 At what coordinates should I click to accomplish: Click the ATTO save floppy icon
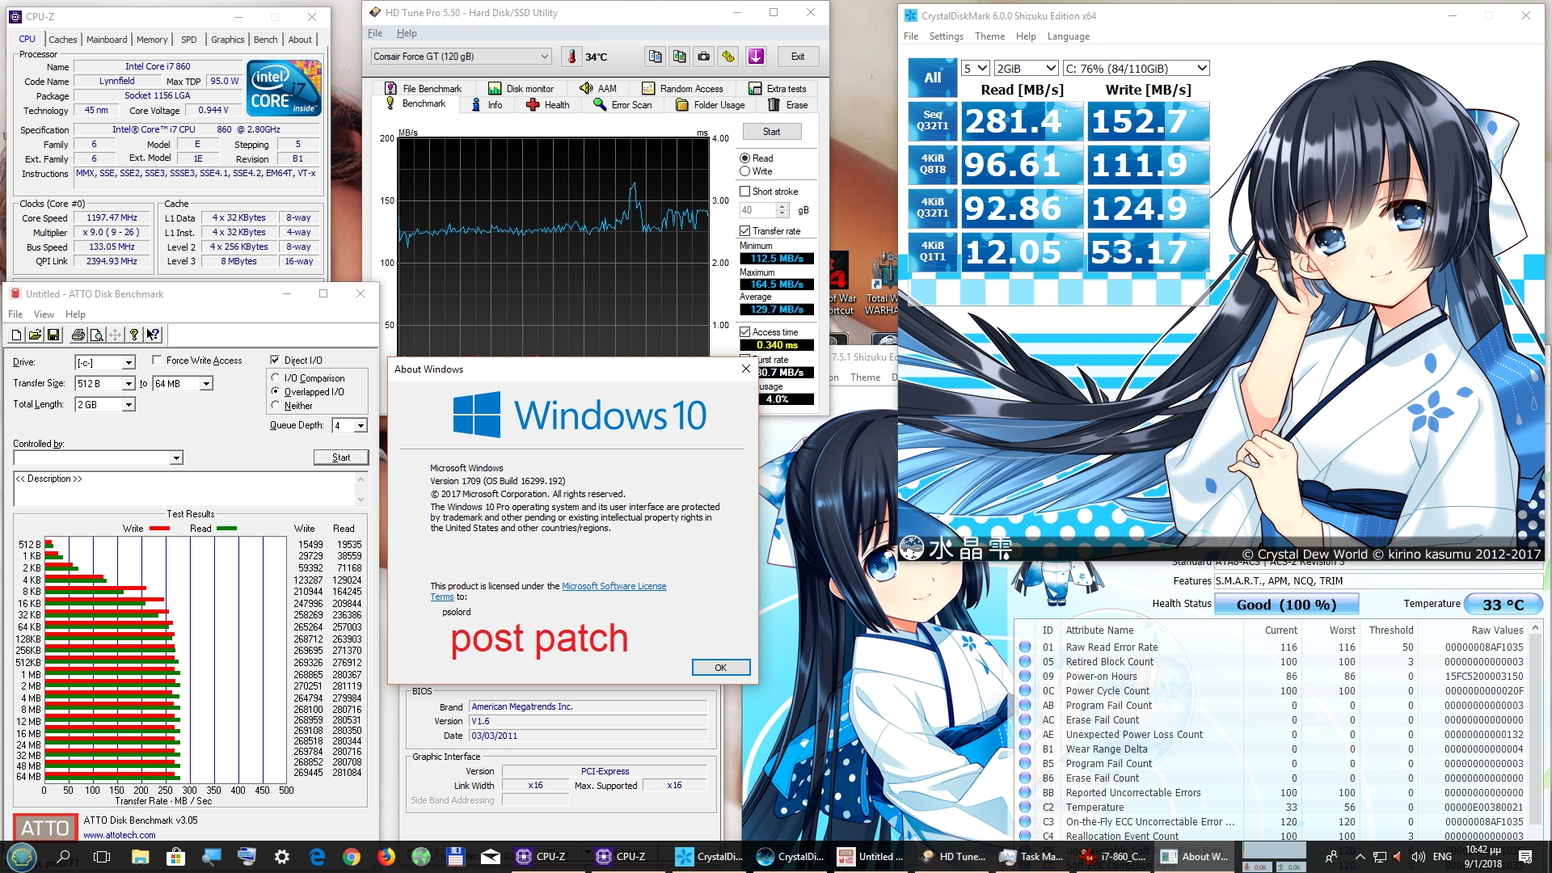click(x=53, y=335)
